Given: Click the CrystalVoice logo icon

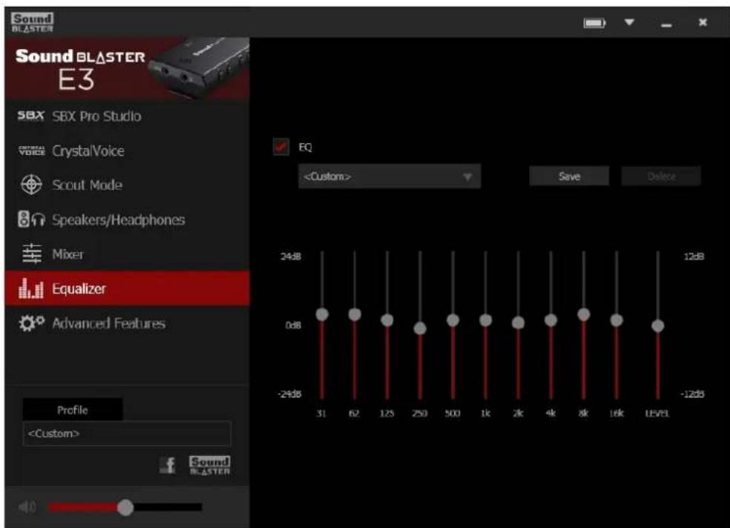Looking at the screenshot, I should pos(32,151).
